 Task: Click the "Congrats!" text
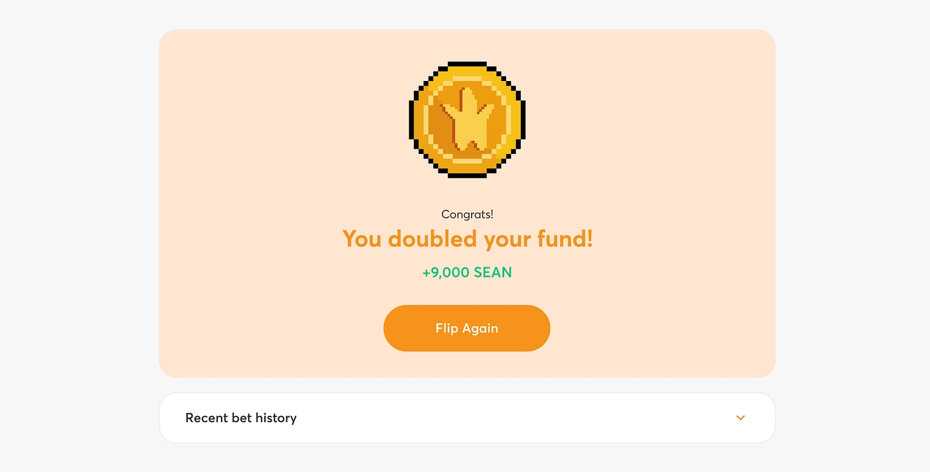click(x=467, y=214)
